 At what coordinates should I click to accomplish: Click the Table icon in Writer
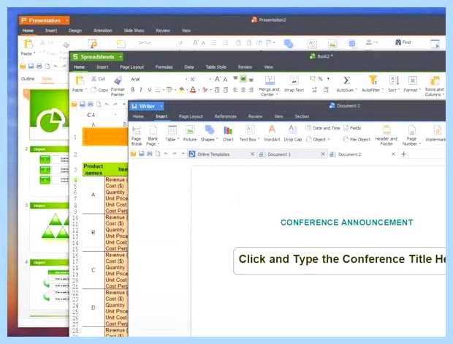point(172,130)
